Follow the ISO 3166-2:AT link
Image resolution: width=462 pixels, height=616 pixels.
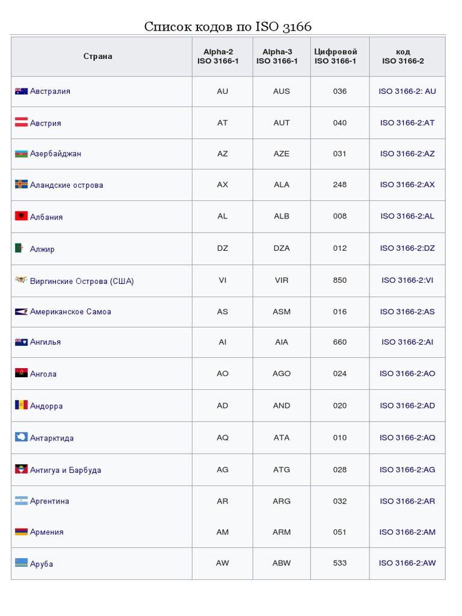tap(407, 123)
